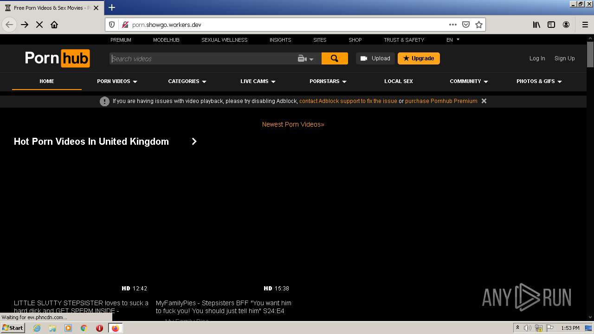Click the Newest Videos orange link
The image size is (594, 334).
pos(293,124)
